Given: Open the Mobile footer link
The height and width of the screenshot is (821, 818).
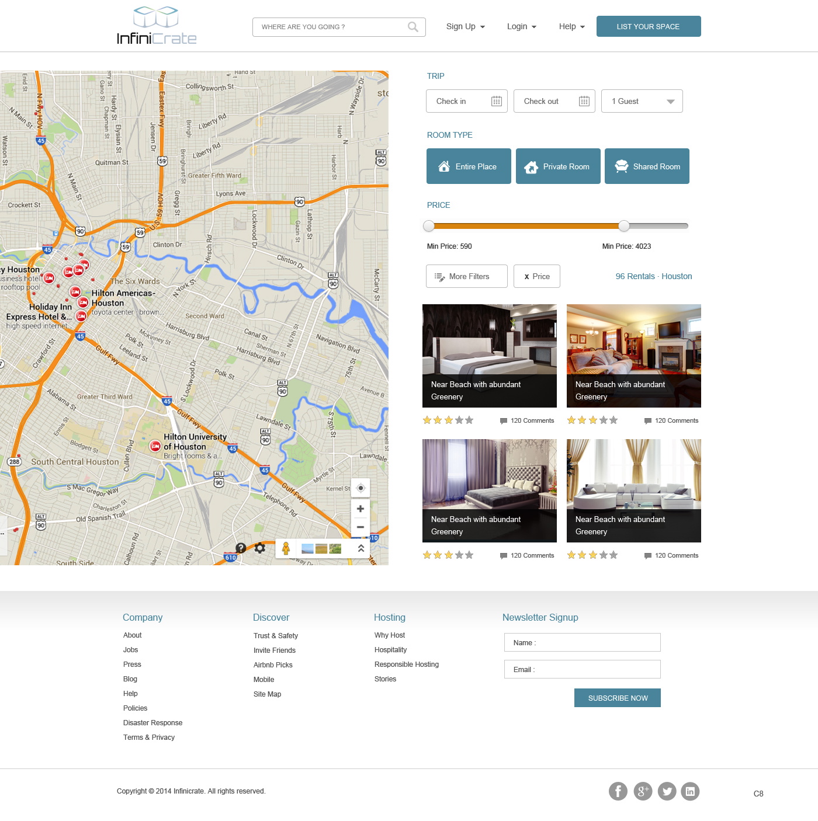Looking at the screenshot, I should [264, 680].
